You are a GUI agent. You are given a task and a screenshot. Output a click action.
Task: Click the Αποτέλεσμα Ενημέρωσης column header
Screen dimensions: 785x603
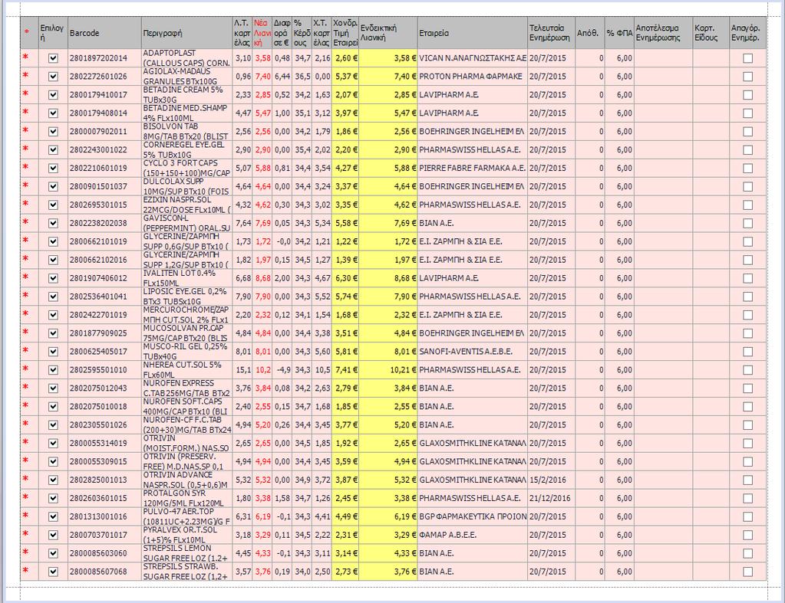tap(663, 33)
